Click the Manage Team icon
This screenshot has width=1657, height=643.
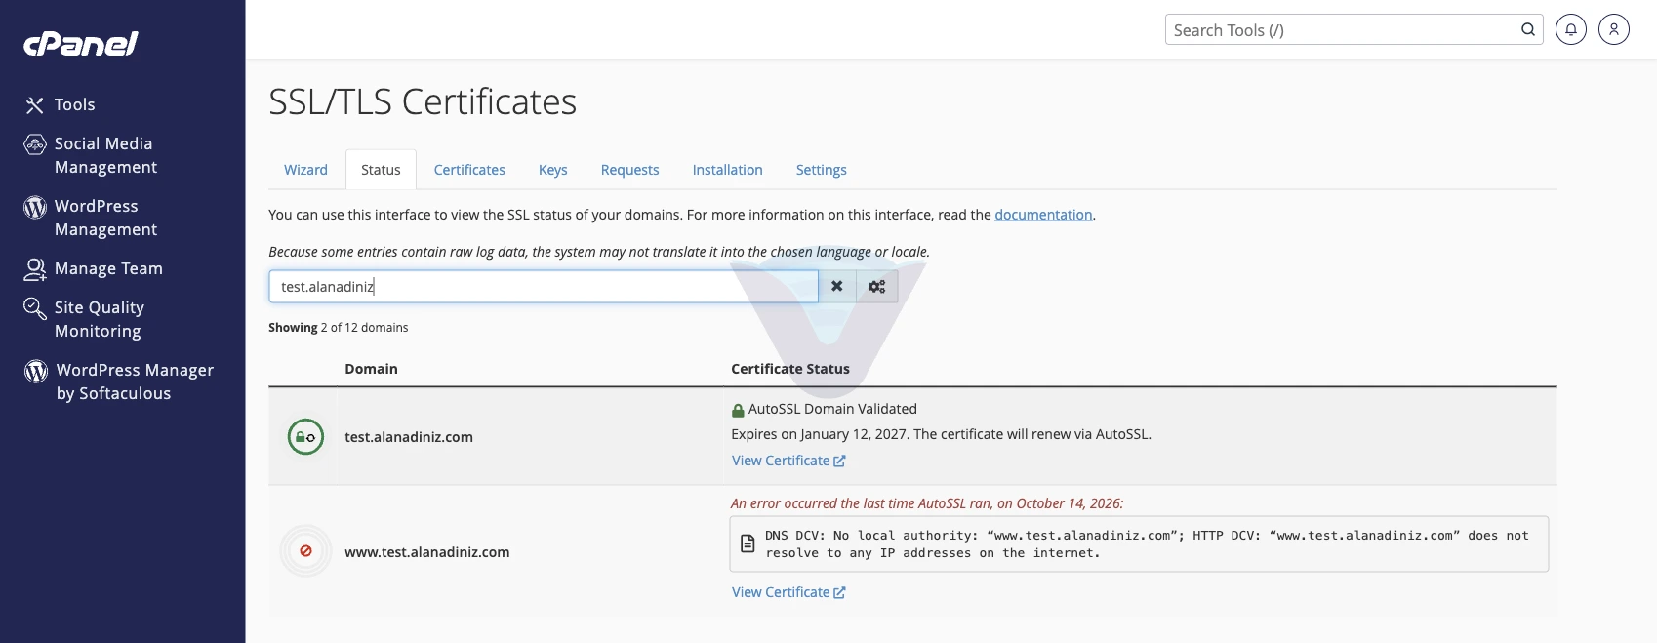point(35,269)
